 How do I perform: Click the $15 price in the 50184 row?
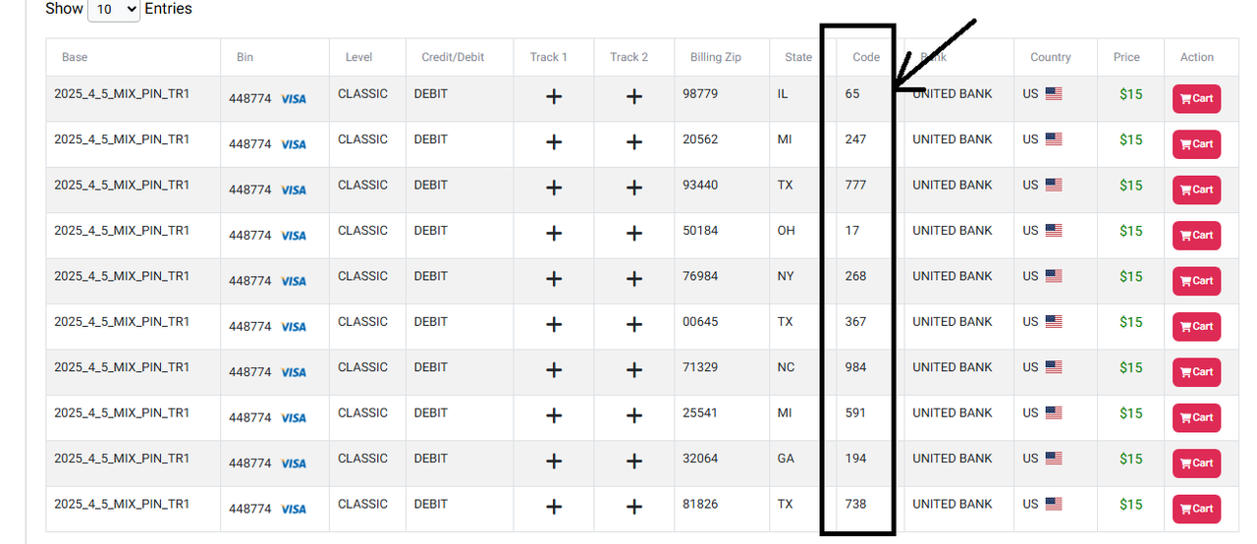point(1131,231)
